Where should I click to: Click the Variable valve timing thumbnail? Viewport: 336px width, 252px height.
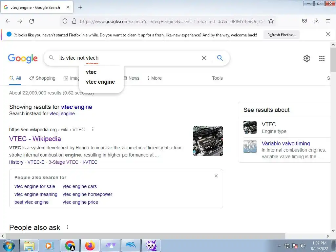click(250, 147)
